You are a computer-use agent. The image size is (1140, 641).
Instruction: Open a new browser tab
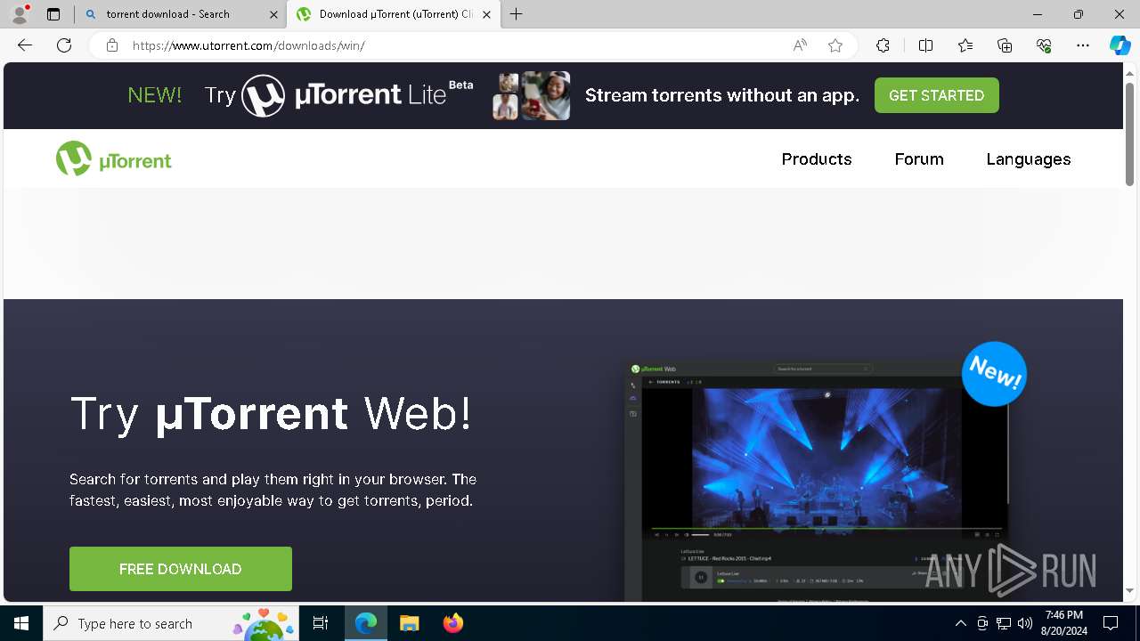pos(517,14)
